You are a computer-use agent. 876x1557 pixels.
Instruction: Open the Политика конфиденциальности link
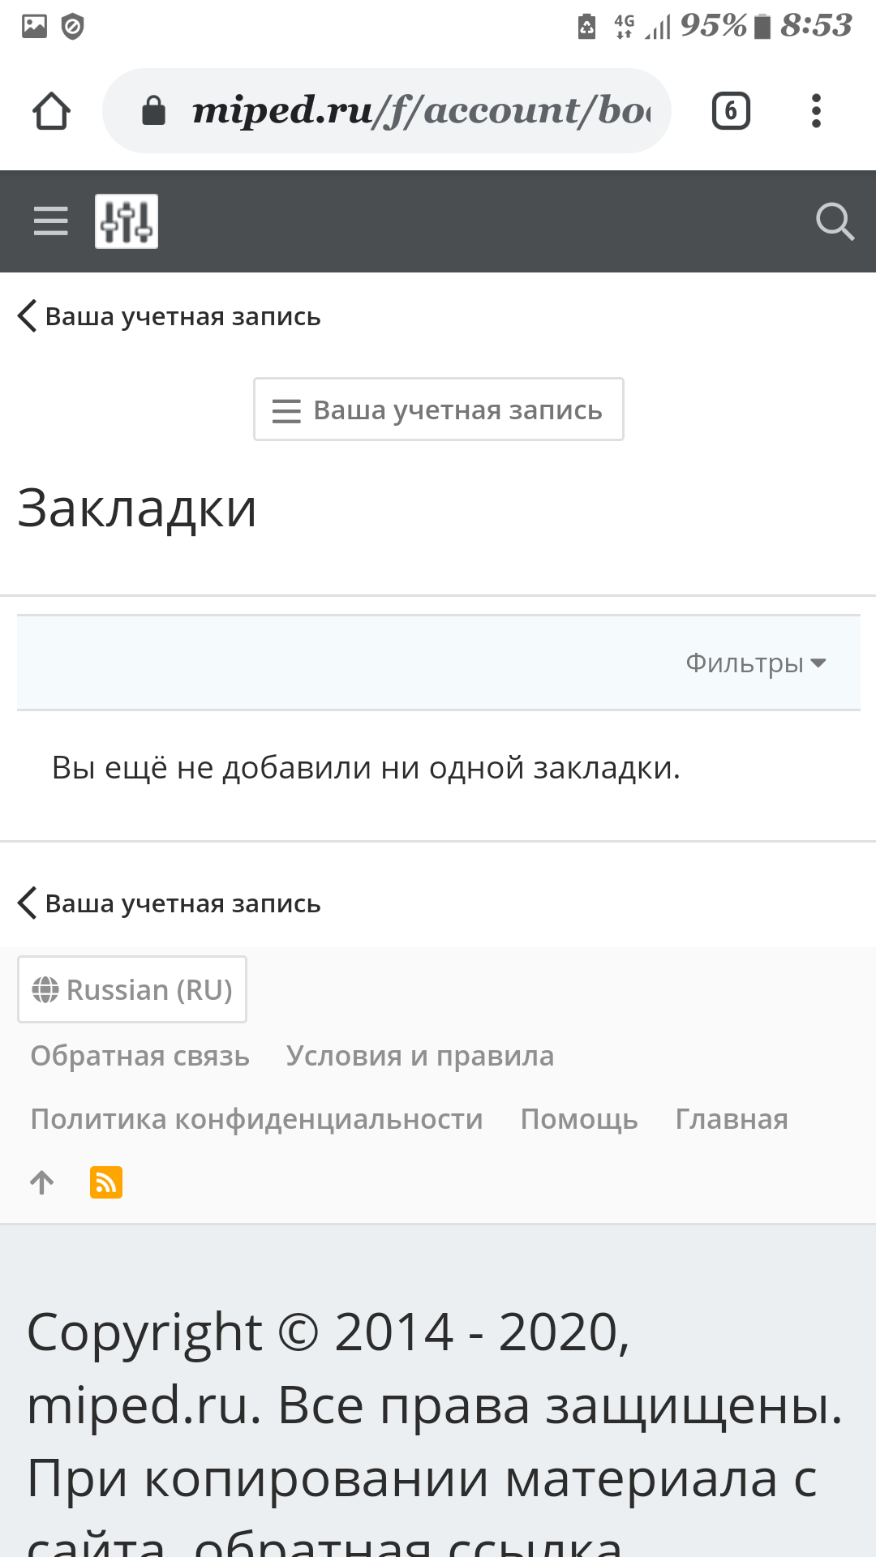[x=257, y=1119]
